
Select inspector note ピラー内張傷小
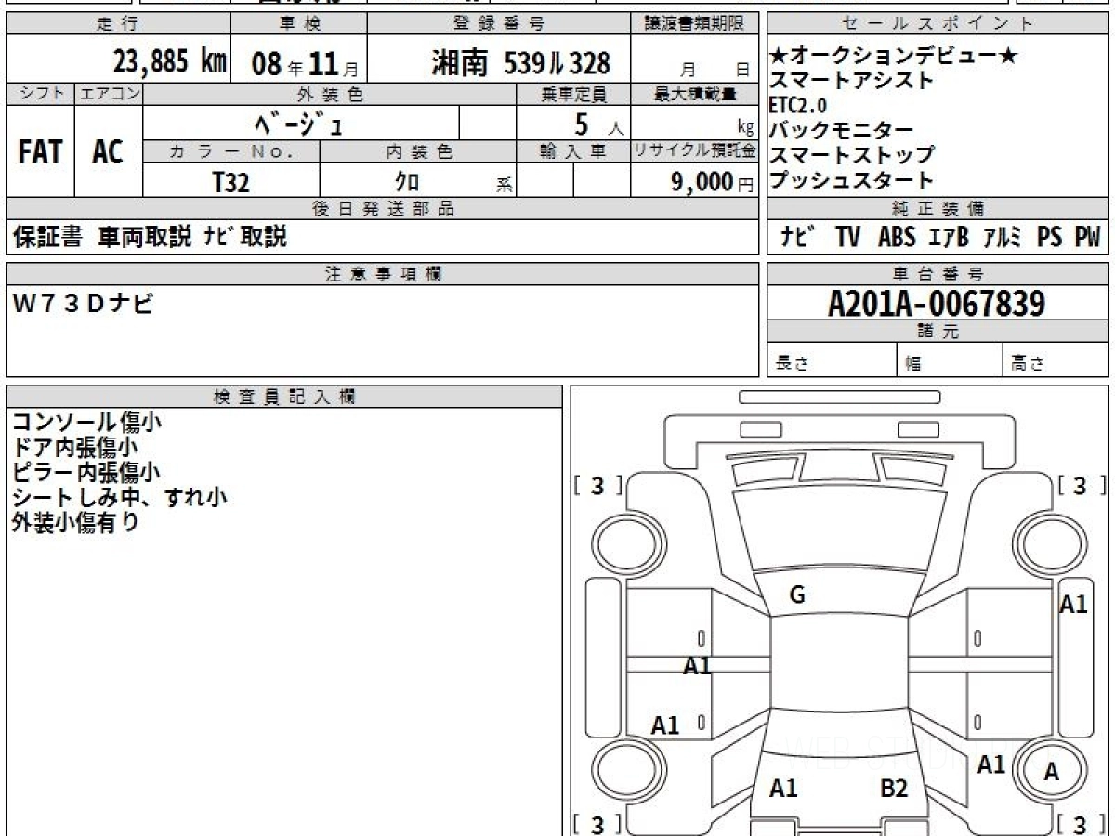(x=86, y=473)
